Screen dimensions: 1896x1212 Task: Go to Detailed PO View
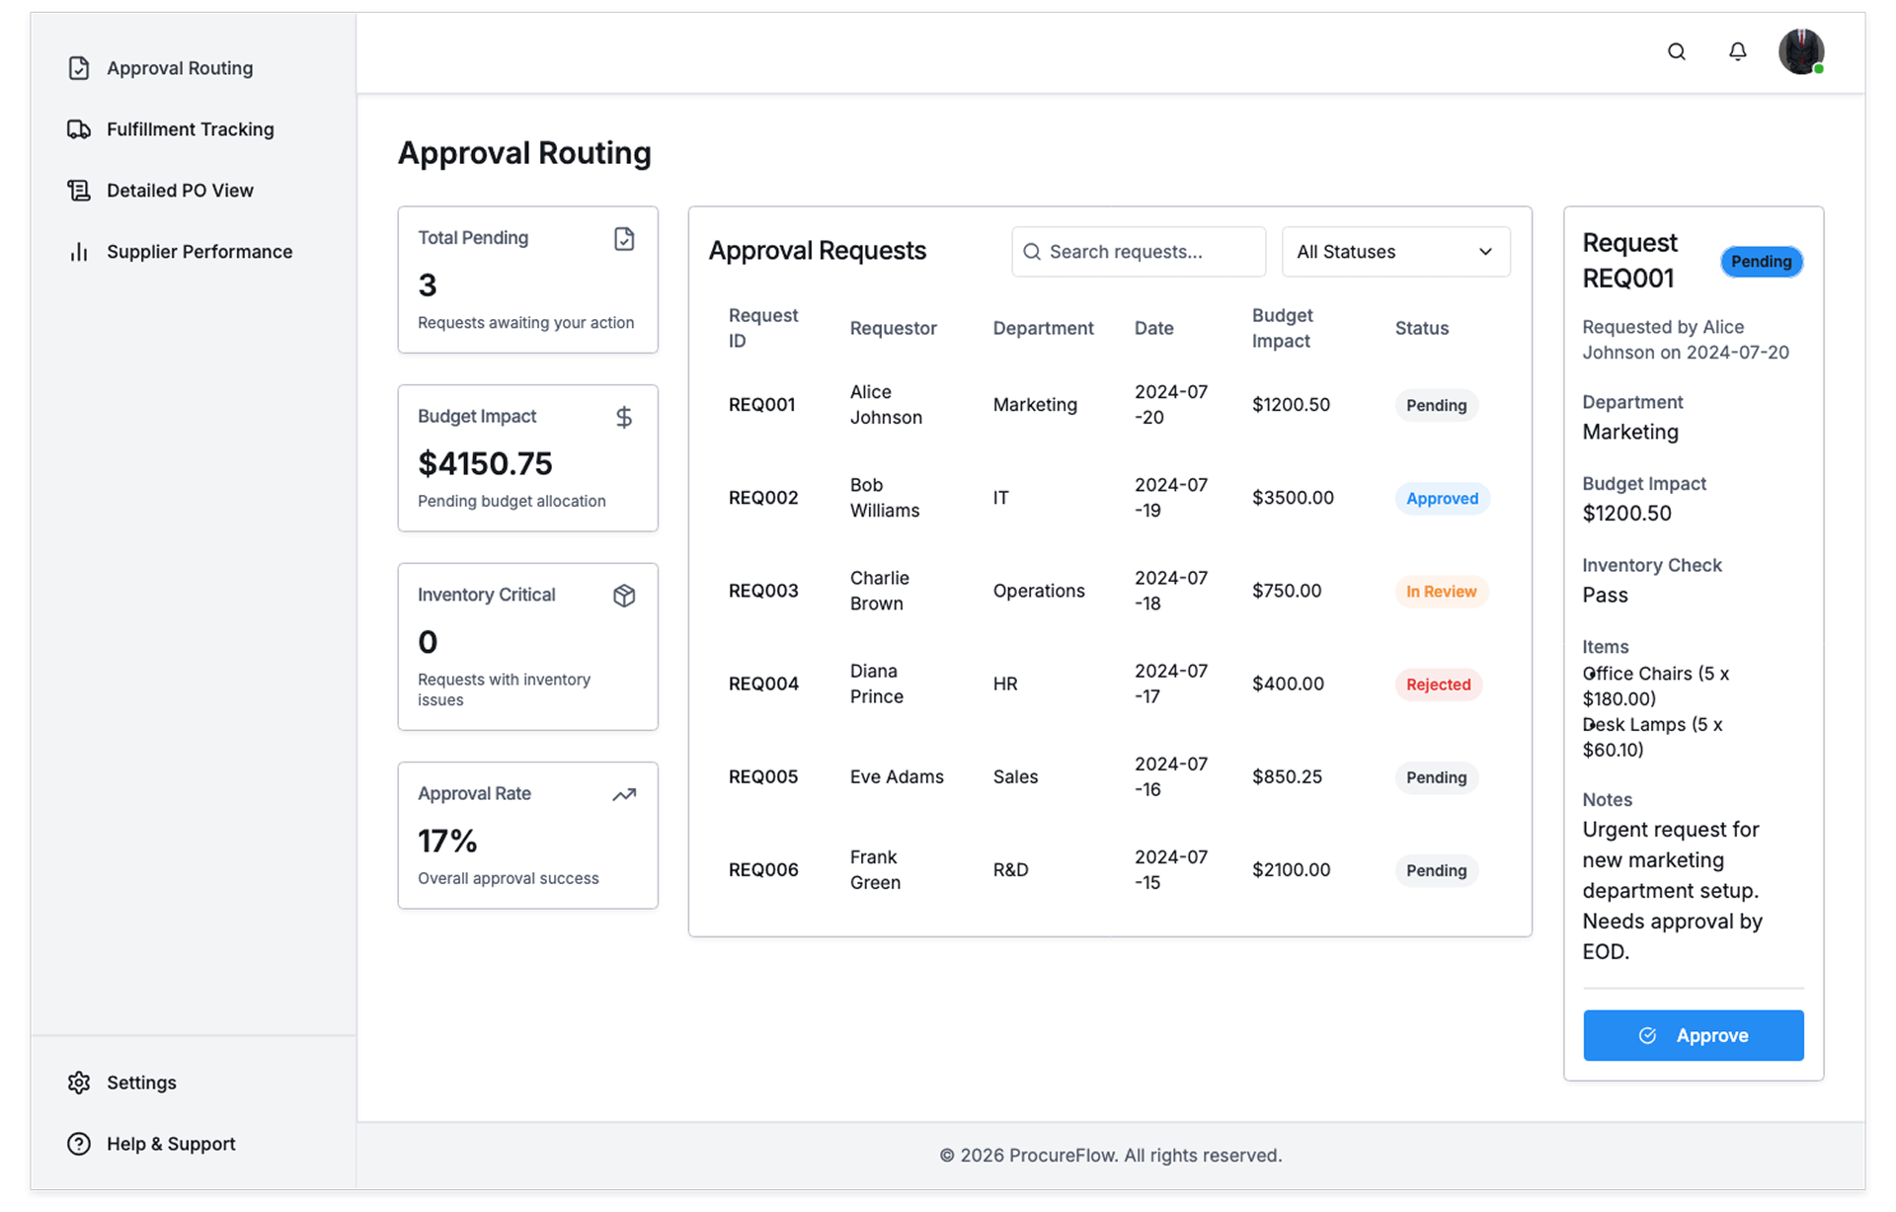(180, 191)
